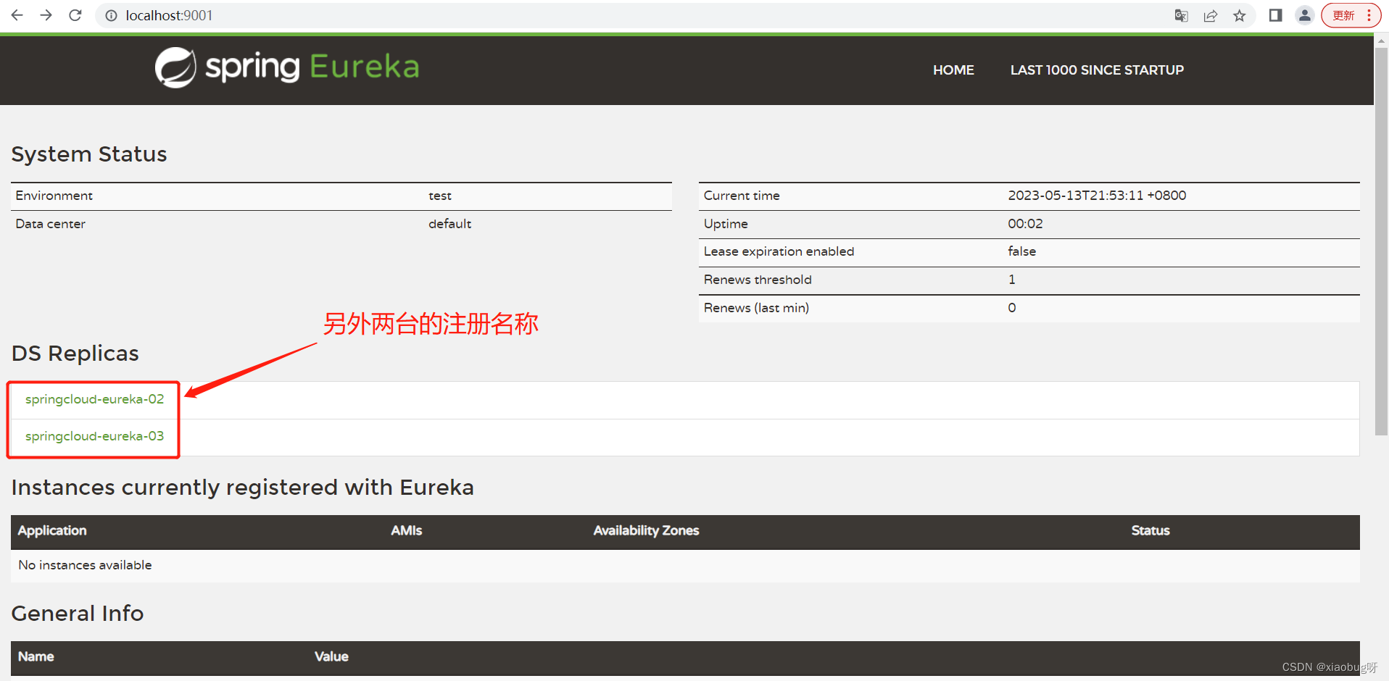Click the Spring Eureka logo

coord(286,67)
